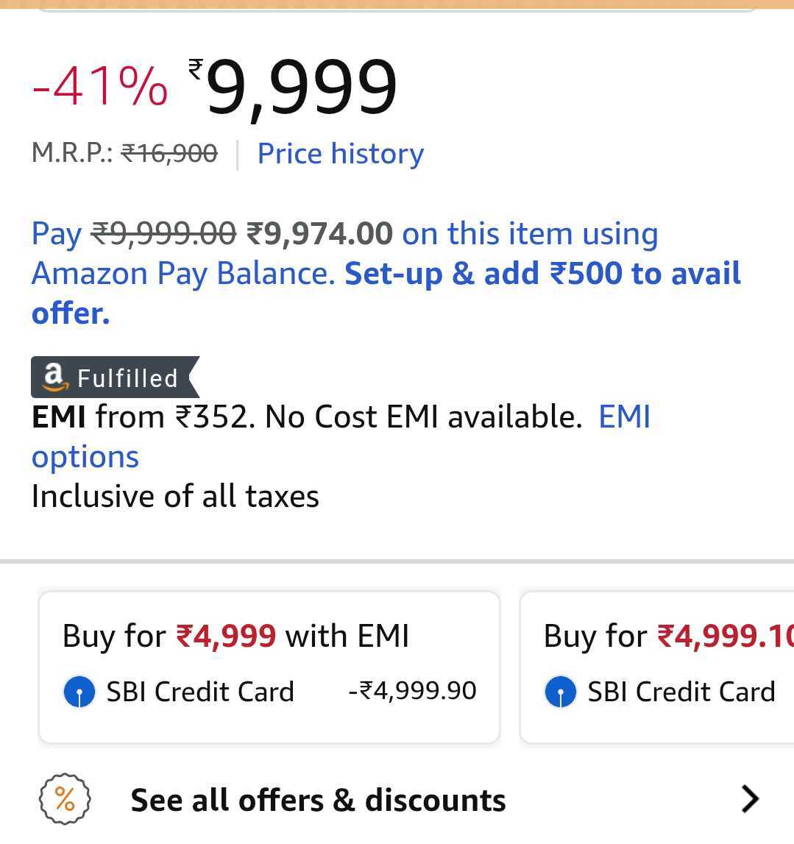Open the Price history link

click(x=340, y=154)
